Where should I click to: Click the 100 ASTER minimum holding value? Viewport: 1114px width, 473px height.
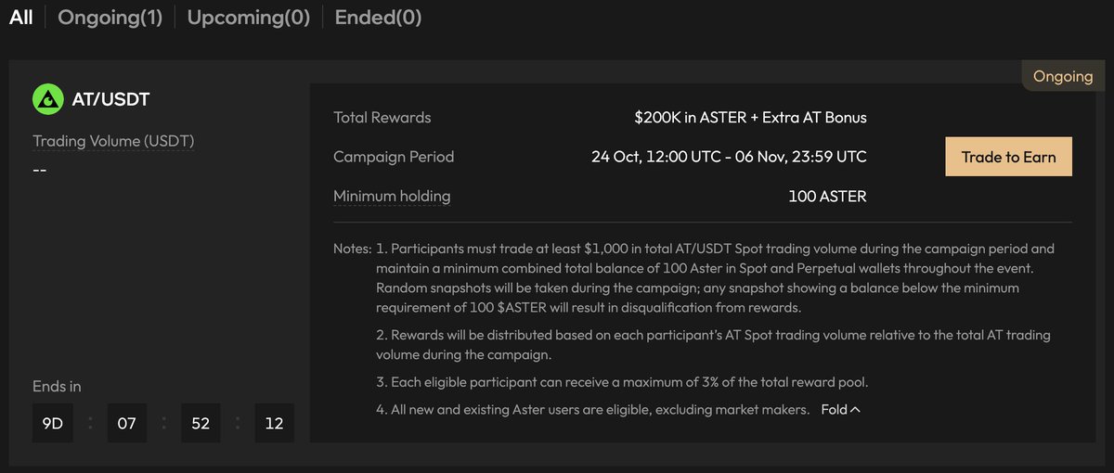coord(827,196)
